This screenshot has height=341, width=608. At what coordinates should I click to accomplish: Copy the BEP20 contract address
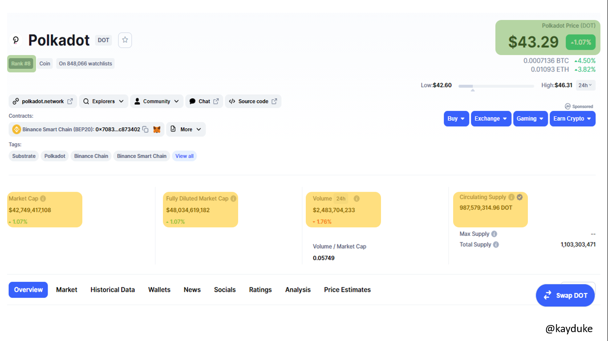point(146,129)
